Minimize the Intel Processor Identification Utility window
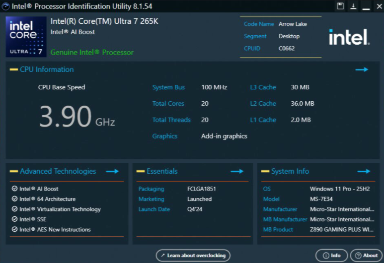Viewport: 384px width, 263px height. (x=366, y=9)
